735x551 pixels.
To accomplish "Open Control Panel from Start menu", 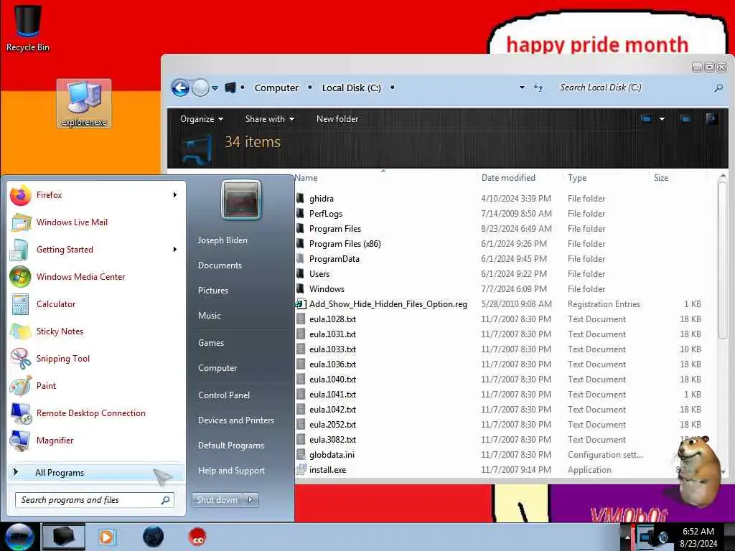I will 224,395.
